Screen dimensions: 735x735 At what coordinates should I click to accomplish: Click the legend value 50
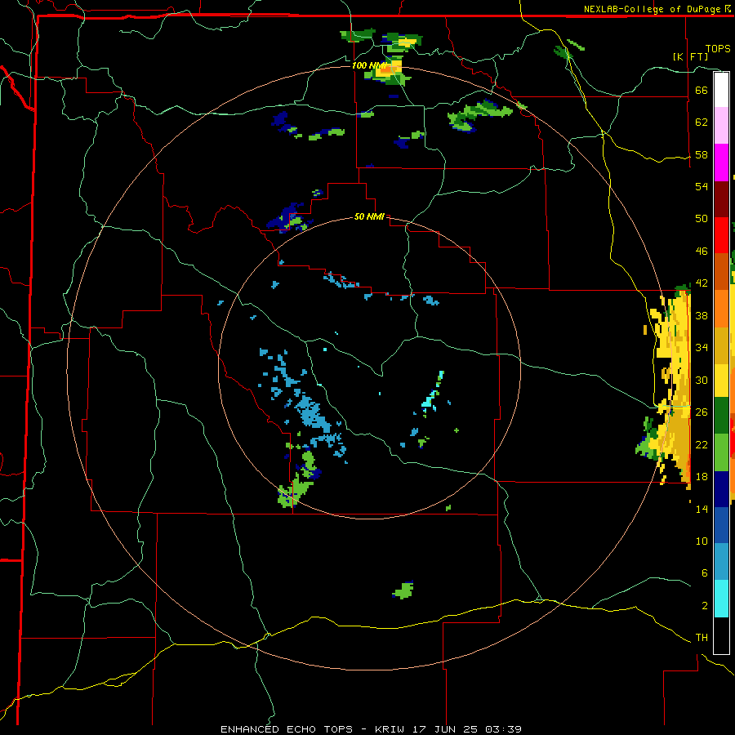(702, 219)
